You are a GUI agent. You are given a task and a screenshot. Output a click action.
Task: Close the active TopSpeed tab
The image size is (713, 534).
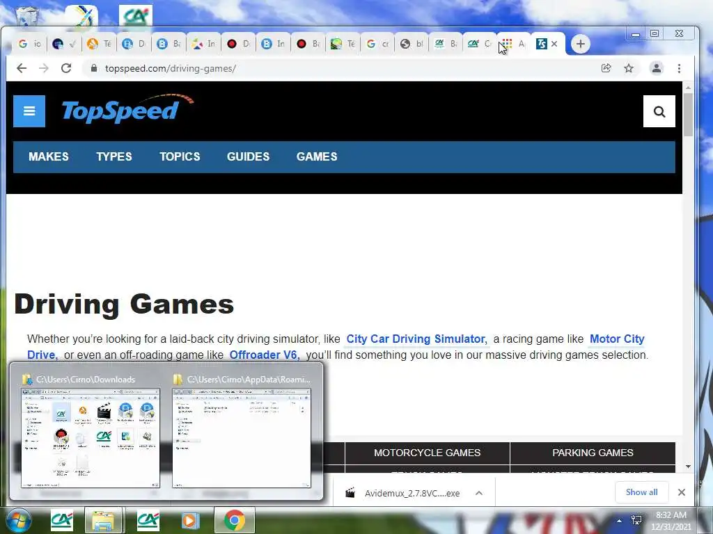[x=554, y=44]
